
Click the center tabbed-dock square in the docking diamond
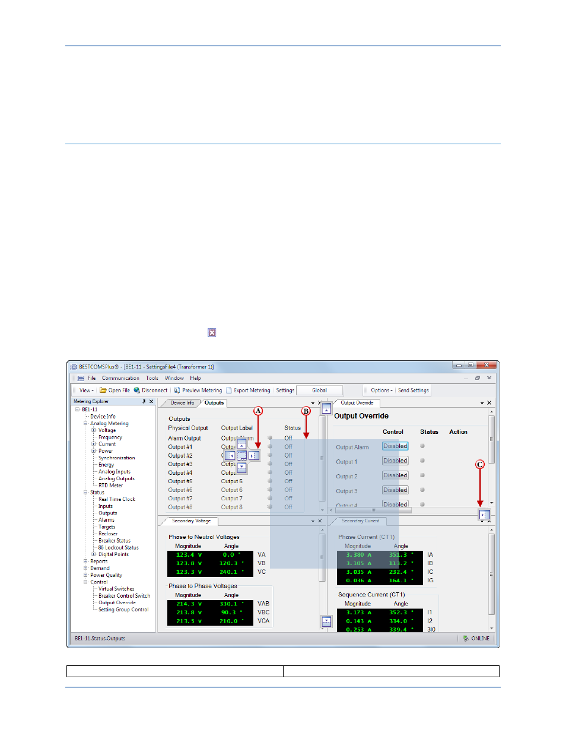241,456
